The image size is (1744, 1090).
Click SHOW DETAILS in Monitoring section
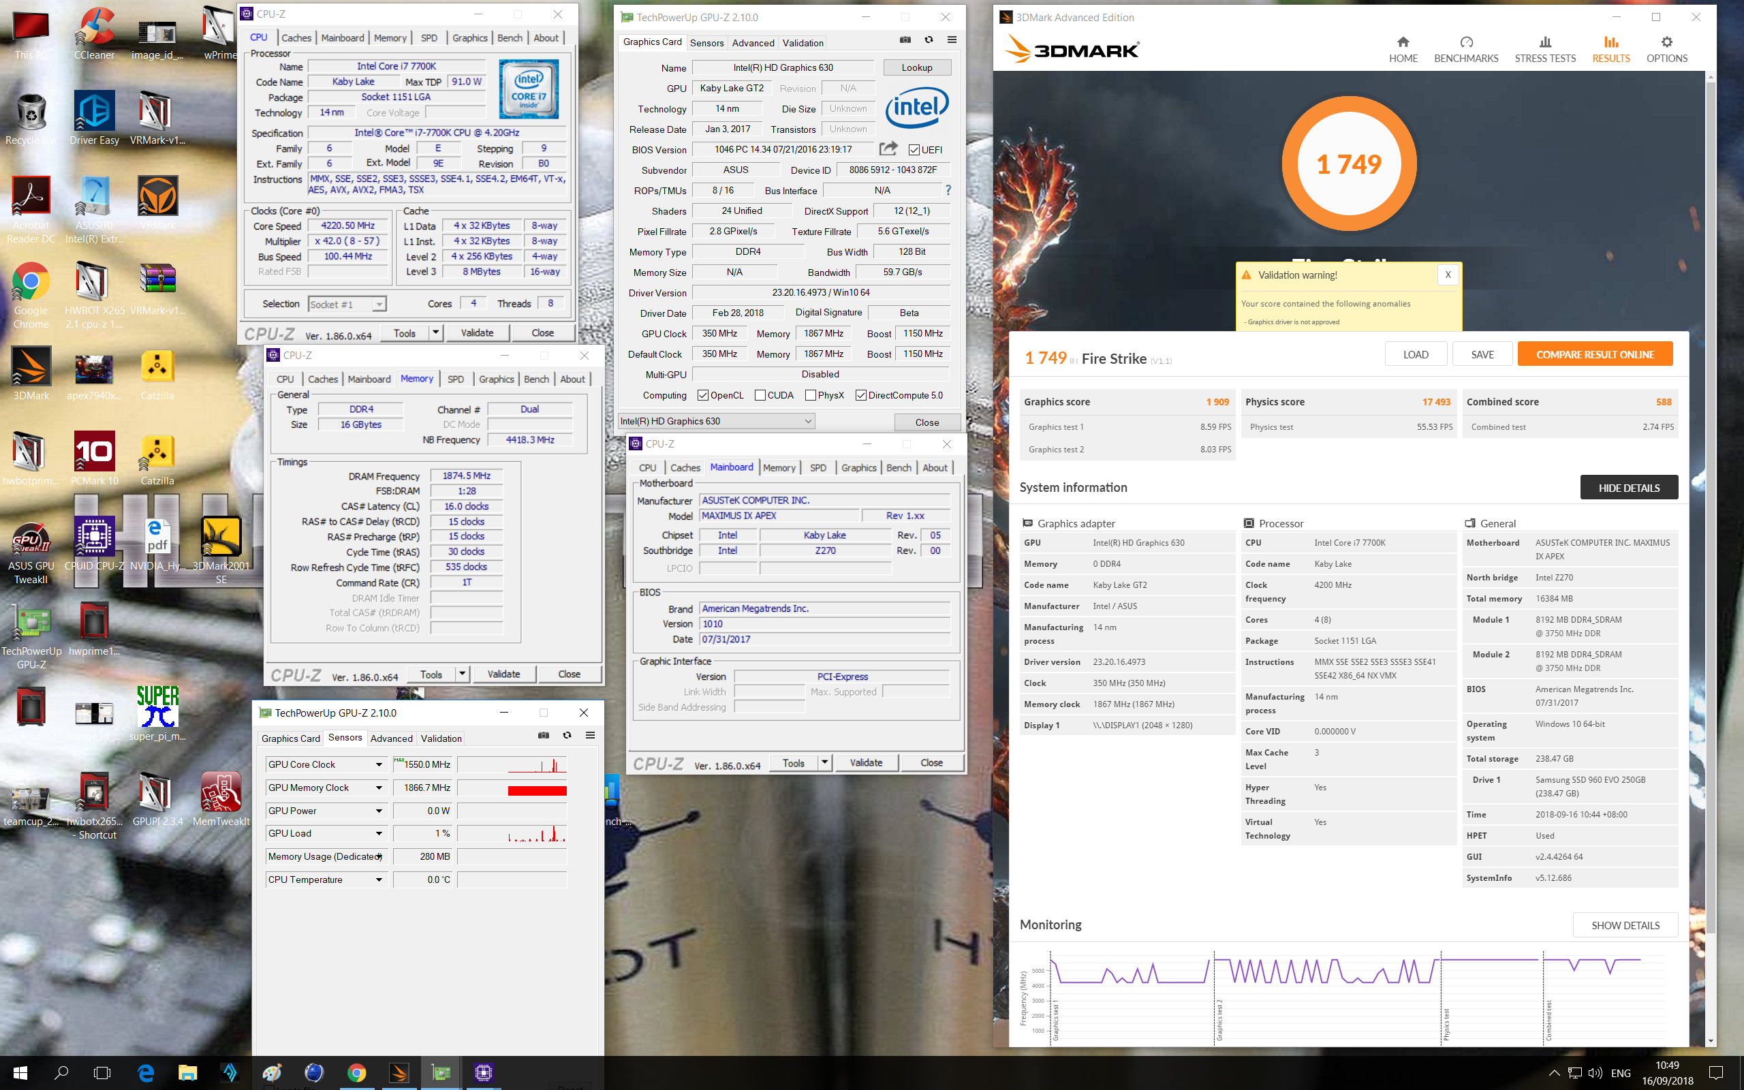[x=1625, y=925]
